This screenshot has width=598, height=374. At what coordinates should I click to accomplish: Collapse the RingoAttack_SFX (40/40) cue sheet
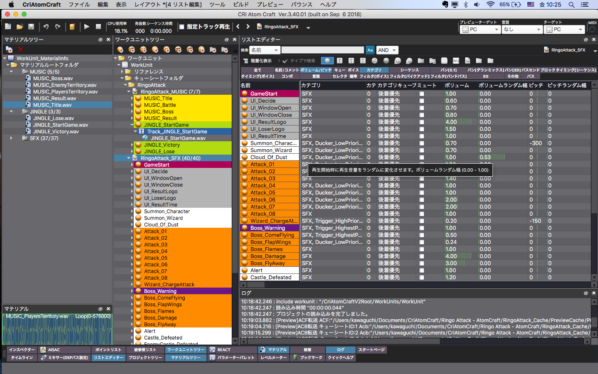click(129, 158)
